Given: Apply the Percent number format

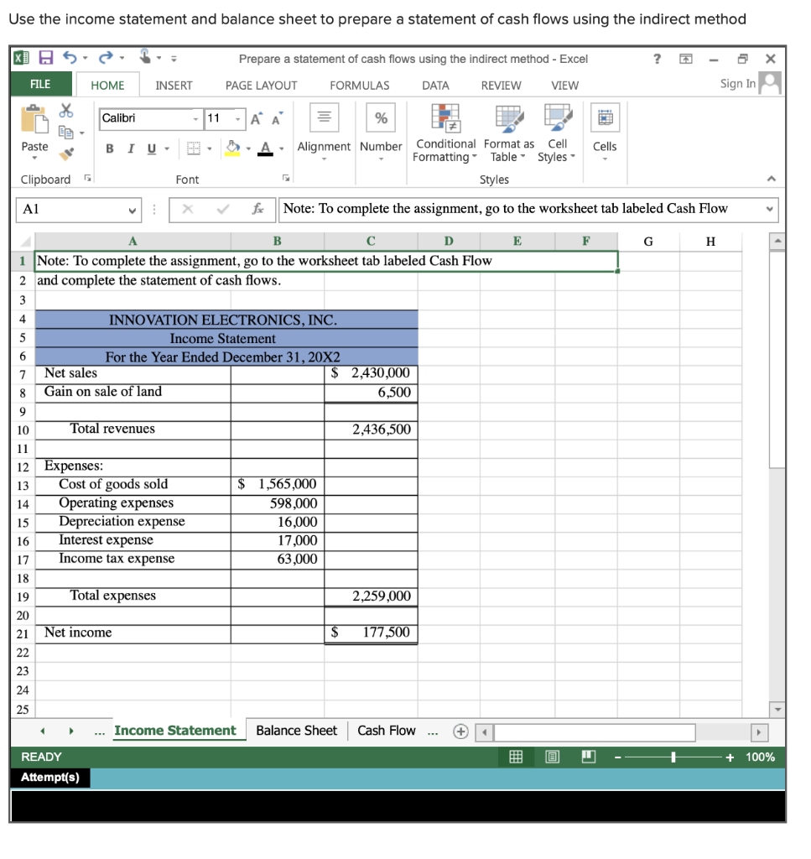Looking at the screenshot, I should (x=381, y=117).
